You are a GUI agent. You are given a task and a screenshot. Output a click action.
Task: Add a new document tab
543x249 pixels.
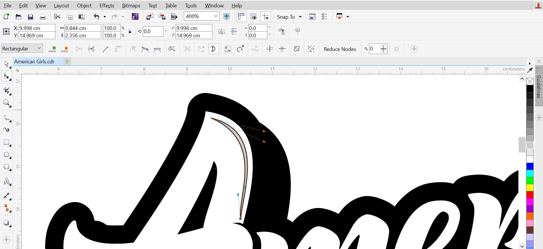coord(67,61)
